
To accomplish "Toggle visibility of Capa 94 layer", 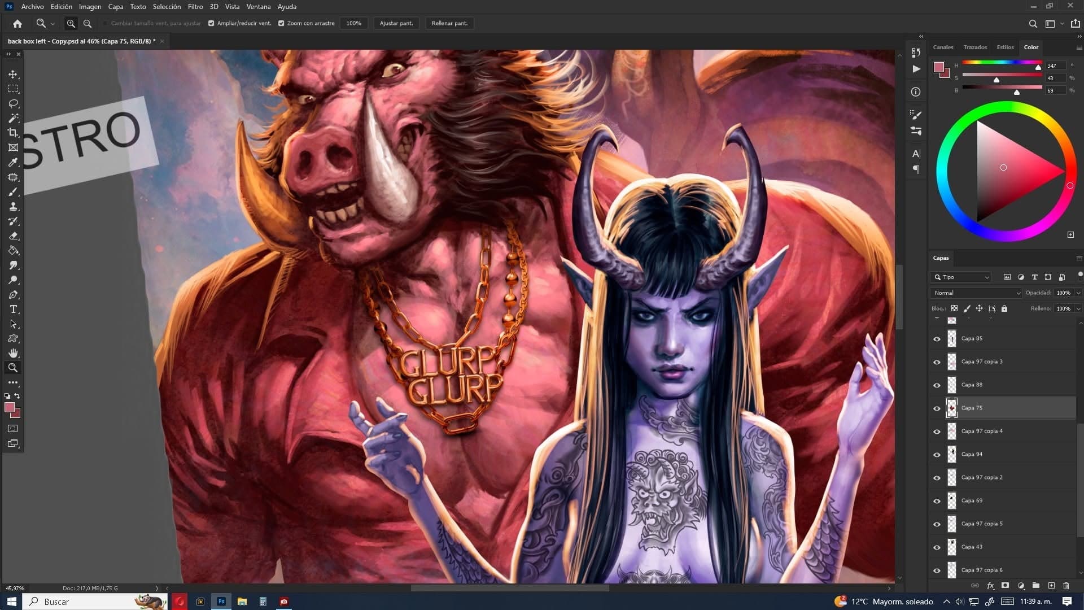I will click(937, 455).
